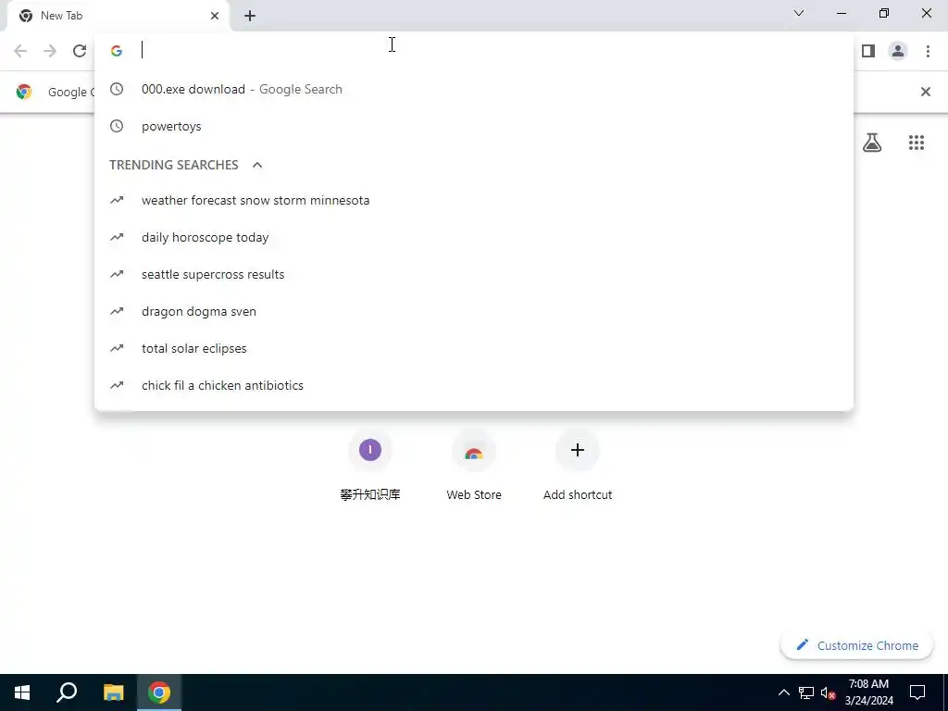Choose seattle supercross results suggestion
Screen dimensions: 948x711
coord(474,274)
